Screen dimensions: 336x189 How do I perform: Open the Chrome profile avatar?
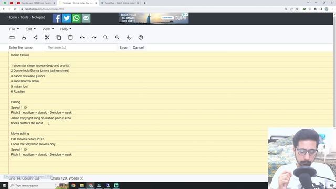(x=327, y=9)
